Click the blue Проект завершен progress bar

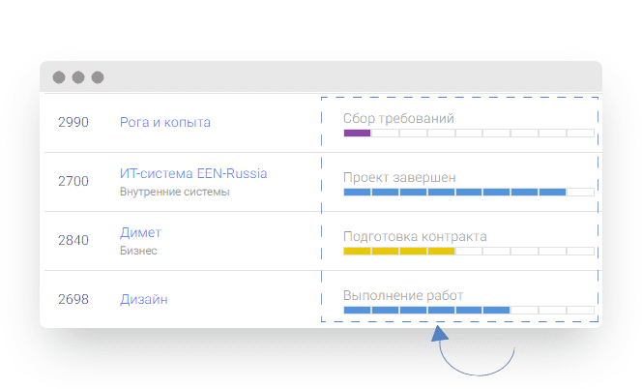[469, 192]
